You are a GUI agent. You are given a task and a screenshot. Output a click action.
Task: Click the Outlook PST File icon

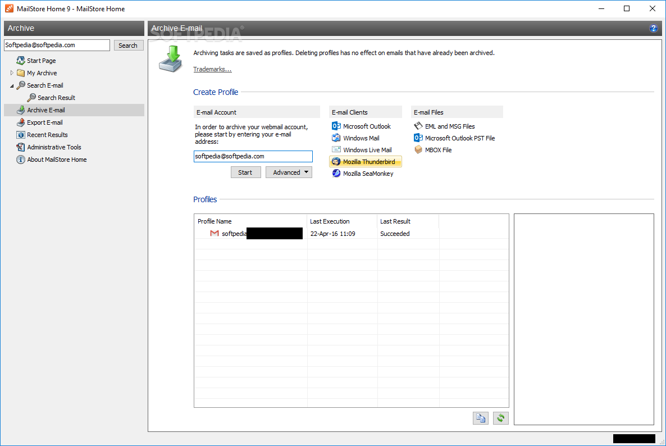point(418,138)
